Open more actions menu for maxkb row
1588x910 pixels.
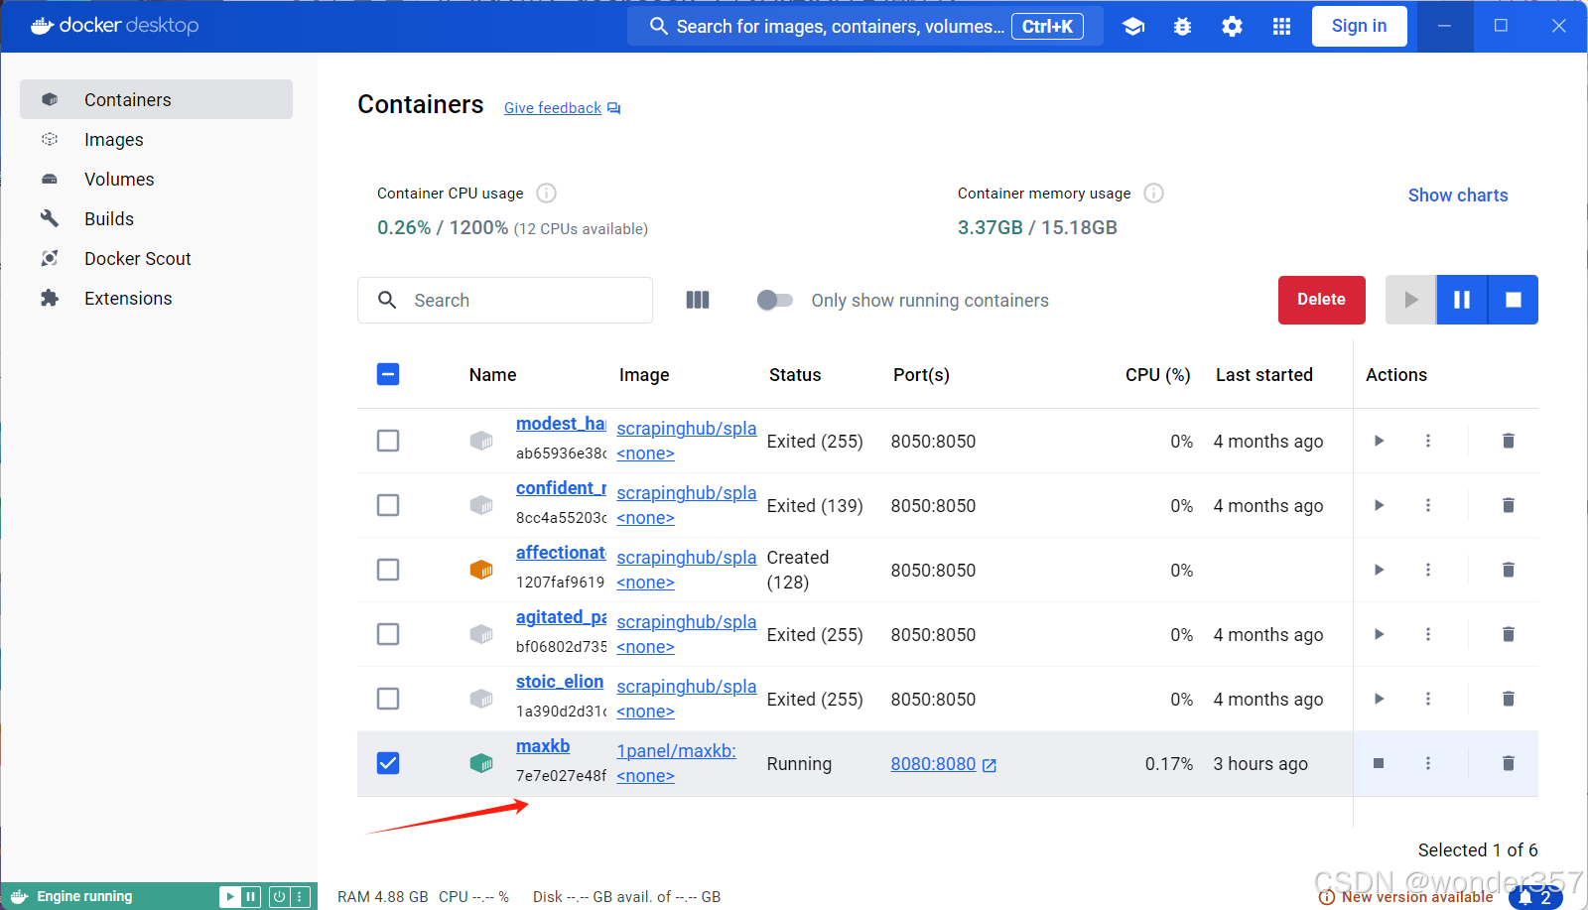(x=1428, y=763)
